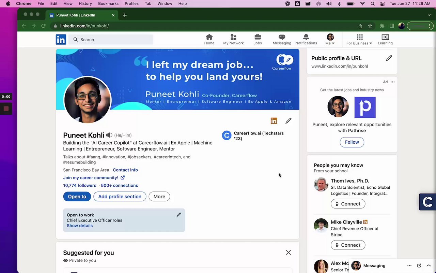Open Careerflow.ai (Techstars '23) company
This screenshot has height=273, width=436.
253,136
